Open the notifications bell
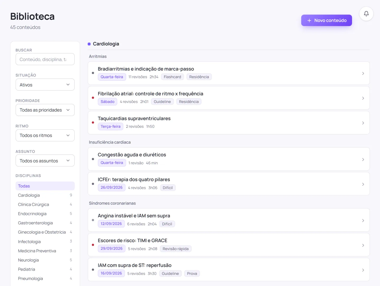The width and height of the screenshot is (380, 286). (x=366, y=14)
